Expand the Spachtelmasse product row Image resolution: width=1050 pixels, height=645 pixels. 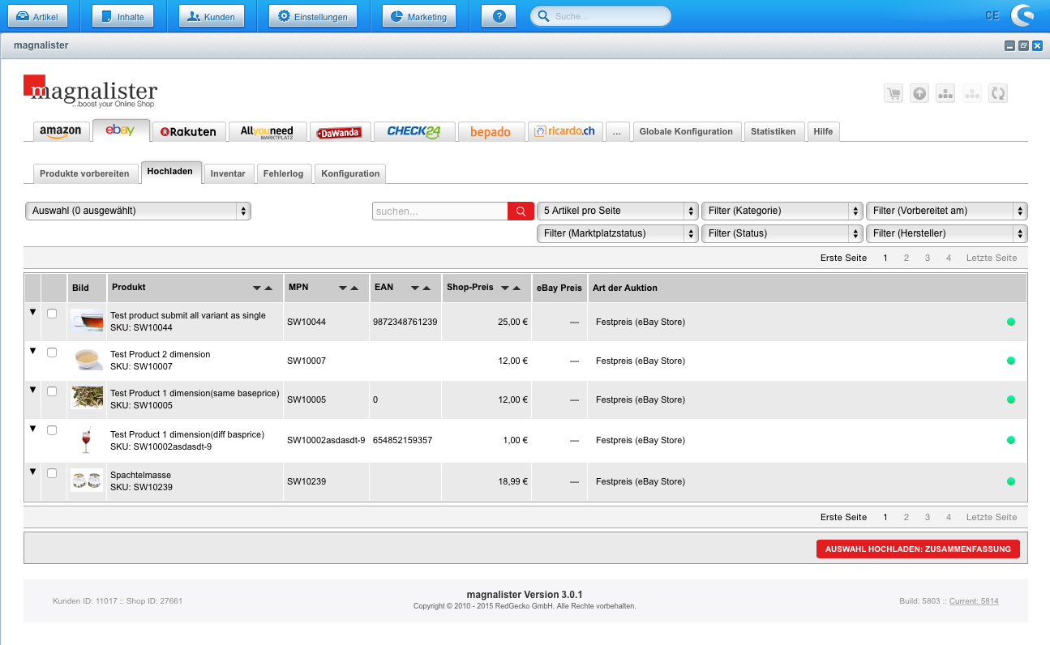tap(33, 471)
